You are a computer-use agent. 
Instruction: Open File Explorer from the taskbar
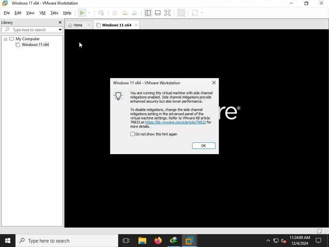142,241
